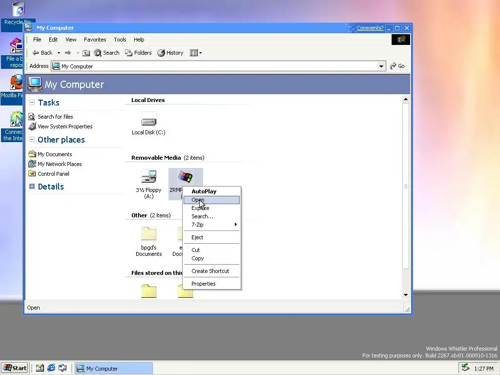Toggle the Folders pane button

click(138, 53)
